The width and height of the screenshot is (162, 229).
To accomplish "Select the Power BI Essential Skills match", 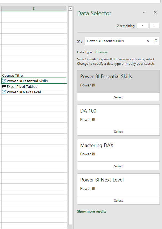I will [x=118, y=97].
